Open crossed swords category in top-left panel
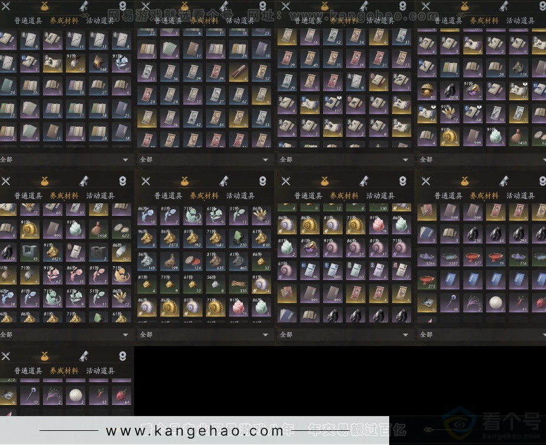 click(x=5, y=5)
